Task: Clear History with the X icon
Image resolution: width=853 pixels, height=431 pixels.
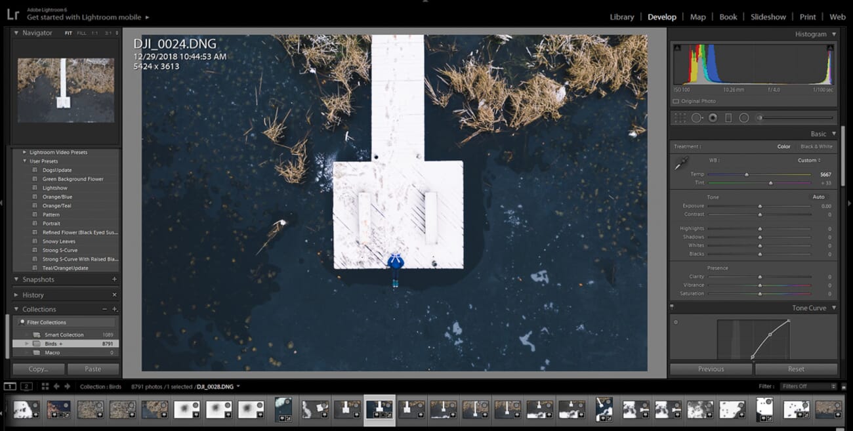Action: pos(114,295)
